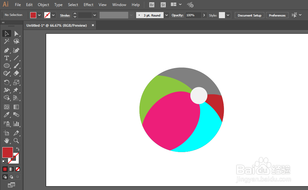Open the Window menu
Image resolution: width=308 pixels, height=190 pixels.
(119, 5)
